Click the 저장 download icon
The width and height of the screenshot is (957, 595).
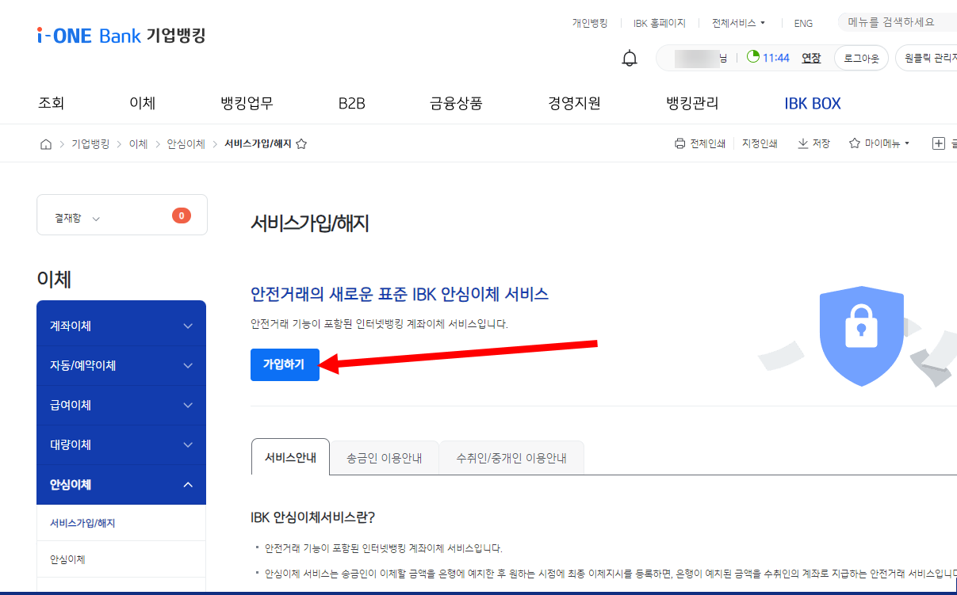(802, 143)
